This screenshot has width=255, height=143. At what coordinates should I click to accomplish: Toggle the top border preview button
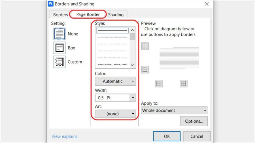(x=145, y=46)
